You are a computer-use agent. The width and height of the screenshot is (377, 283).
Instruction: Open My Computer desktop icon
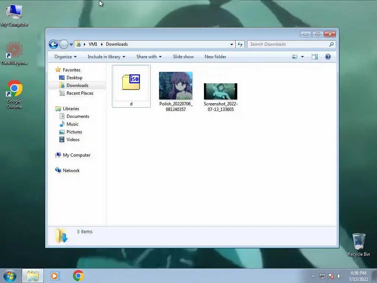tap(14, 15)
